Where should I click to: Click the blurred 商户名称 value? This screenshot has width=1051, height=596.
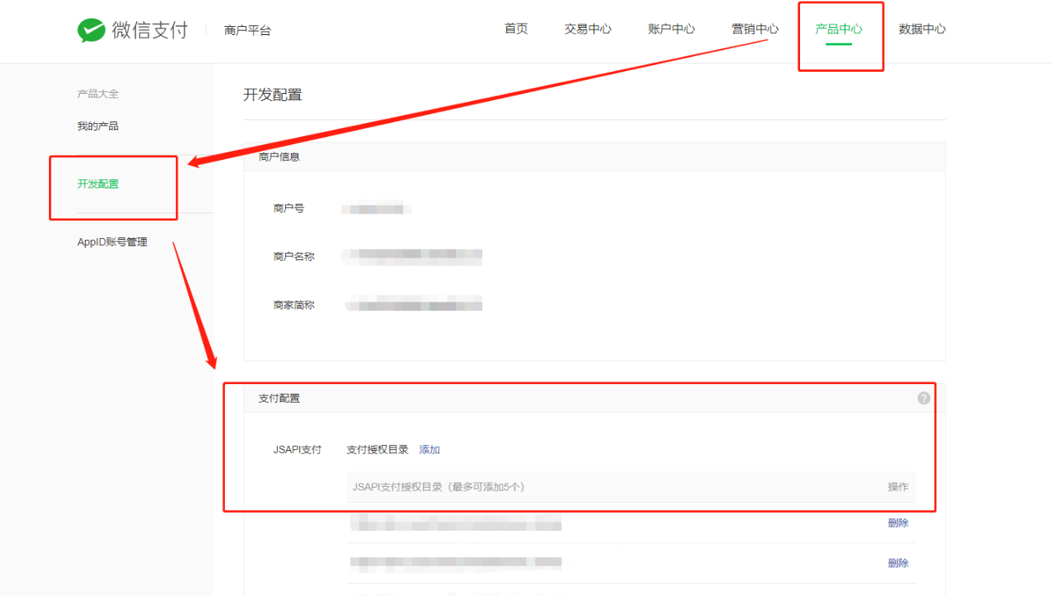coord(413,257)
